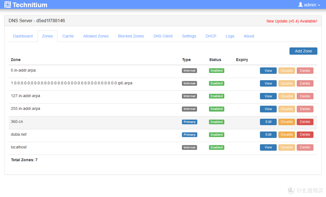Switch to the DNS Client tab
Viewport: 326px width, 197px height.
(x=163, y=36)
